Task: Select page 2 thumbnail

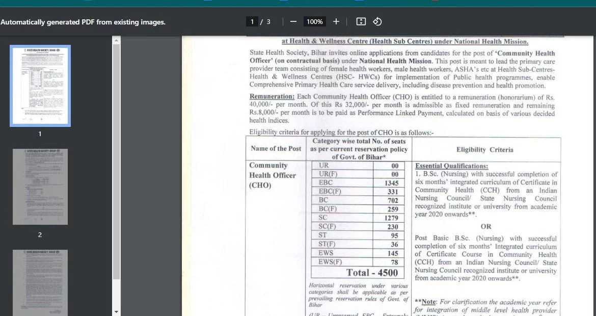Action: (40, 187)
